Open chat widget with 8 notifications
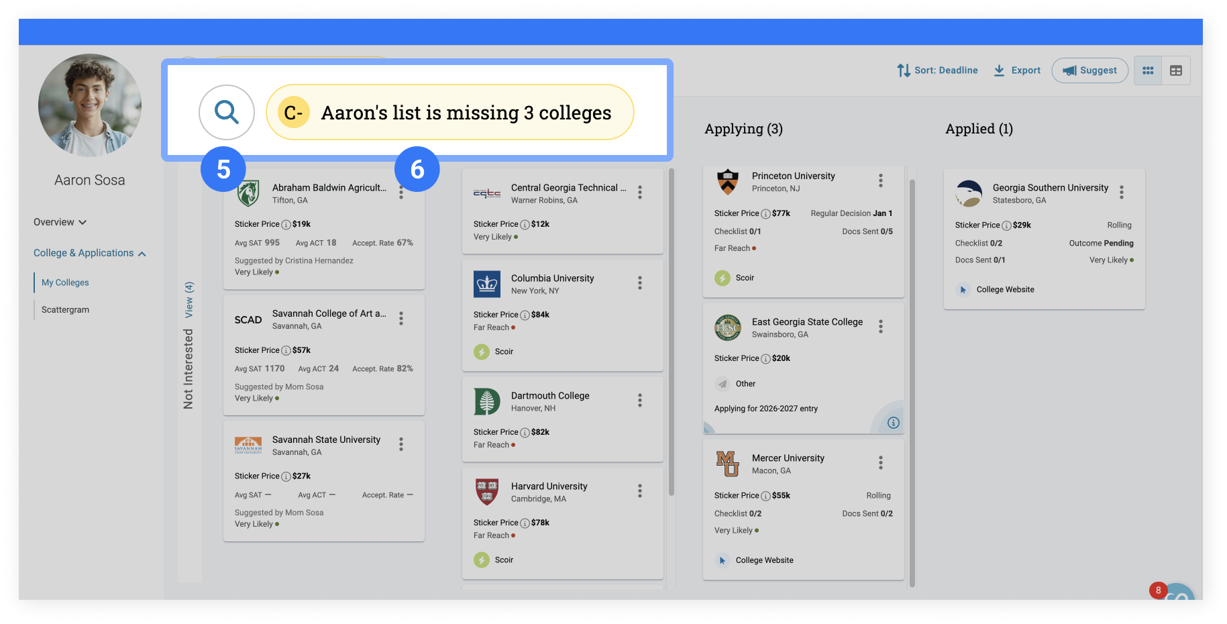 pos(1179,592)
